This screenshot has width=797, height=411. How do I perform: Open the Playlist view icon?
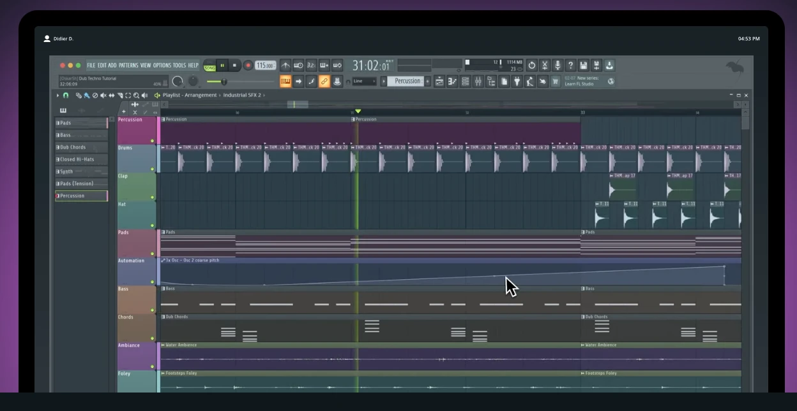click(x=439, y=81)
